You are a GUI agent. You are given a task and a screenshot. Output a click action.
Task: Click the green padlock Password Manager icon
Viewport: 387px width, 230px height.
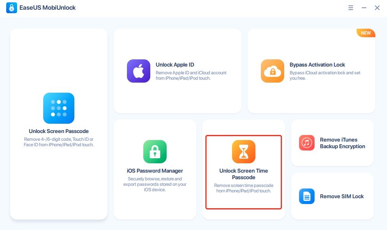[155, 152]
